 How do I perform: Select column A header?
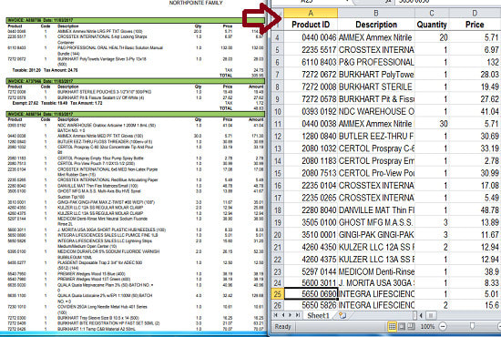pyautogui.click(x=311, y=13)
